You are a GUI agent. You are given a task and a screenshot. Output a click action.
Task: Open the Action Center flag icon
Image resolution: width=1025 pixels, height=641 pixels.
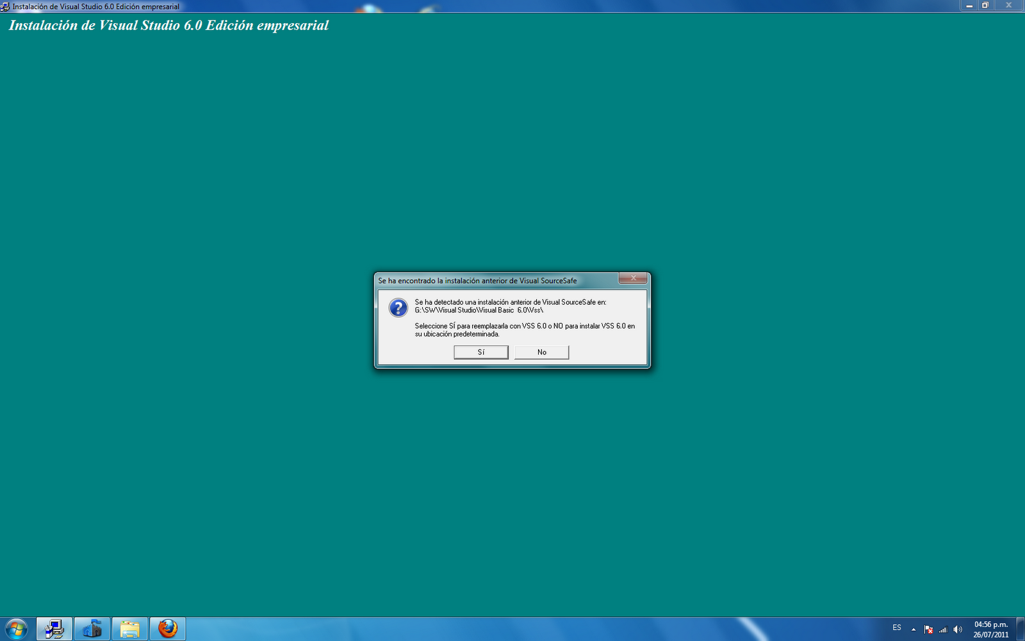[928, 629]
